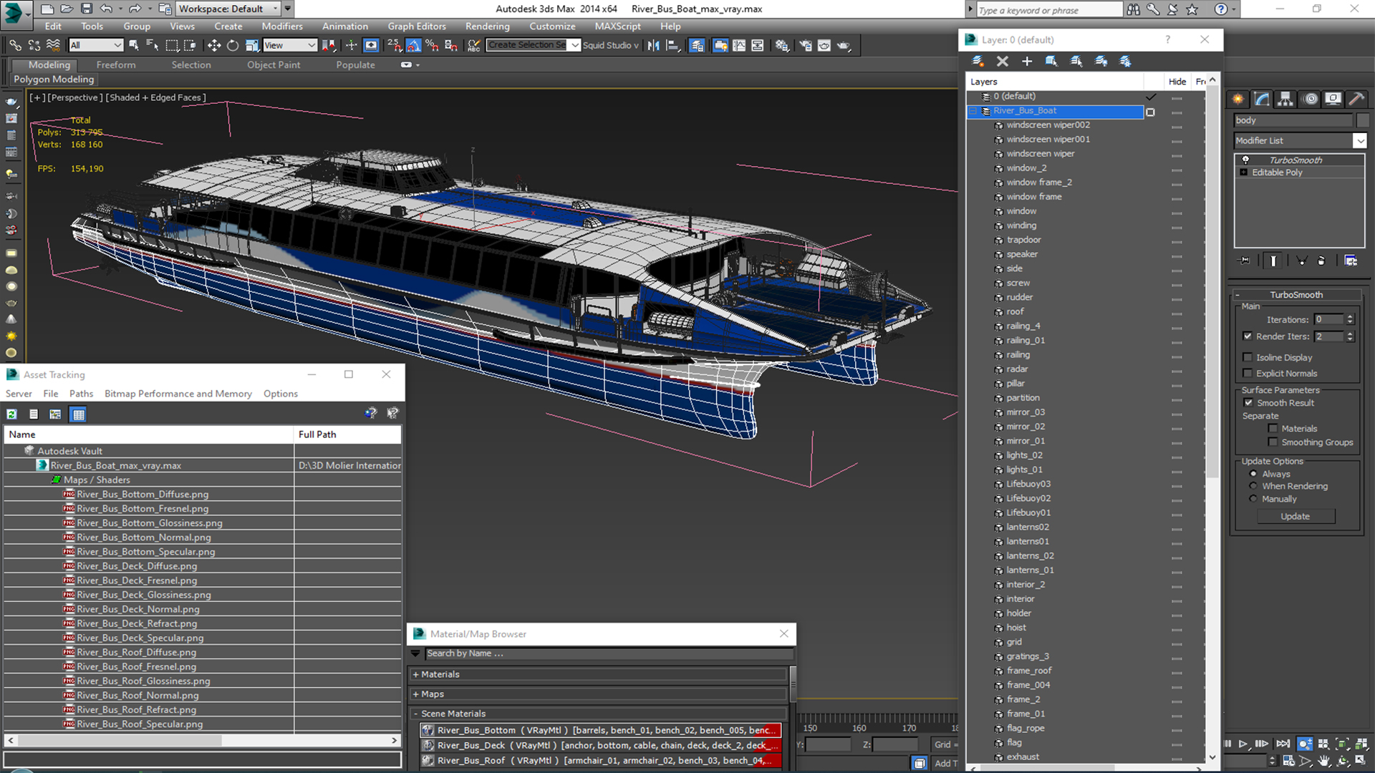This screenshot has width=1375, height=773.
Task: Select the TurboSmooth modifier icon
Action: pos(1244,159)
